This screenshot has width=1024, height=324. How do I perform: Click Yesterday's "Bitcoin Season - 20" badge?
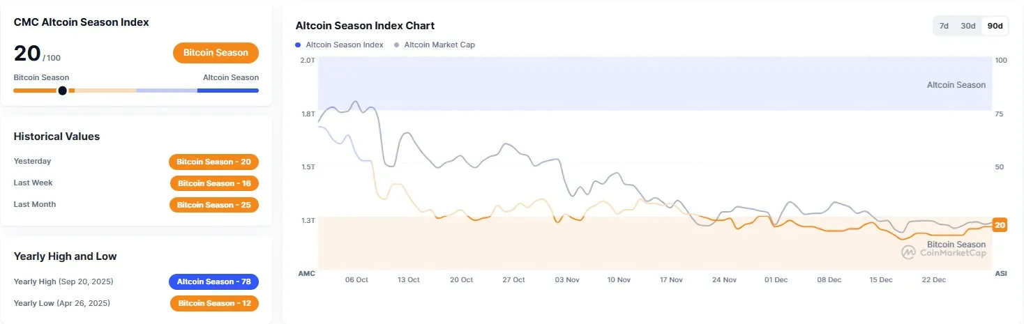213,162
